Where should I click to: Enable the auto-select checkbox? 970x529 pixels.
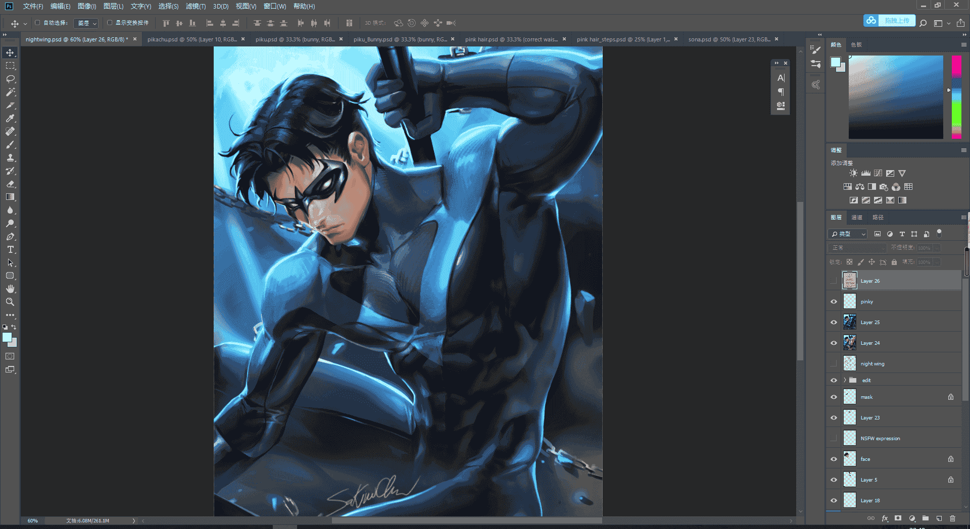[37, 23]
